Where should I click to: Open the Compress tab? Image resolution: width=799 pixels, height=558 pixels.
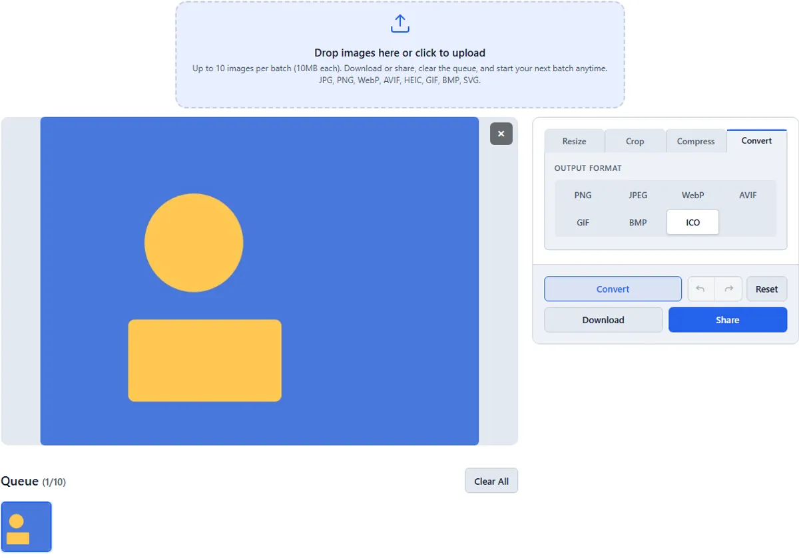coord(696,141)
